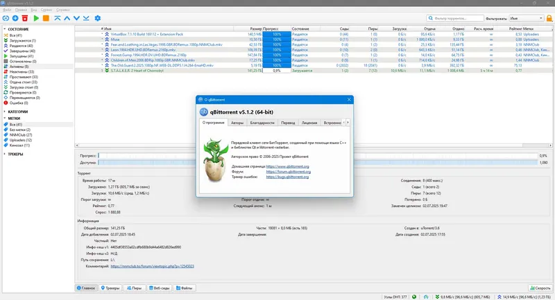Move torrent up in queue icon
The height and width of the screenshot is (300, 555).
point(67,18)
